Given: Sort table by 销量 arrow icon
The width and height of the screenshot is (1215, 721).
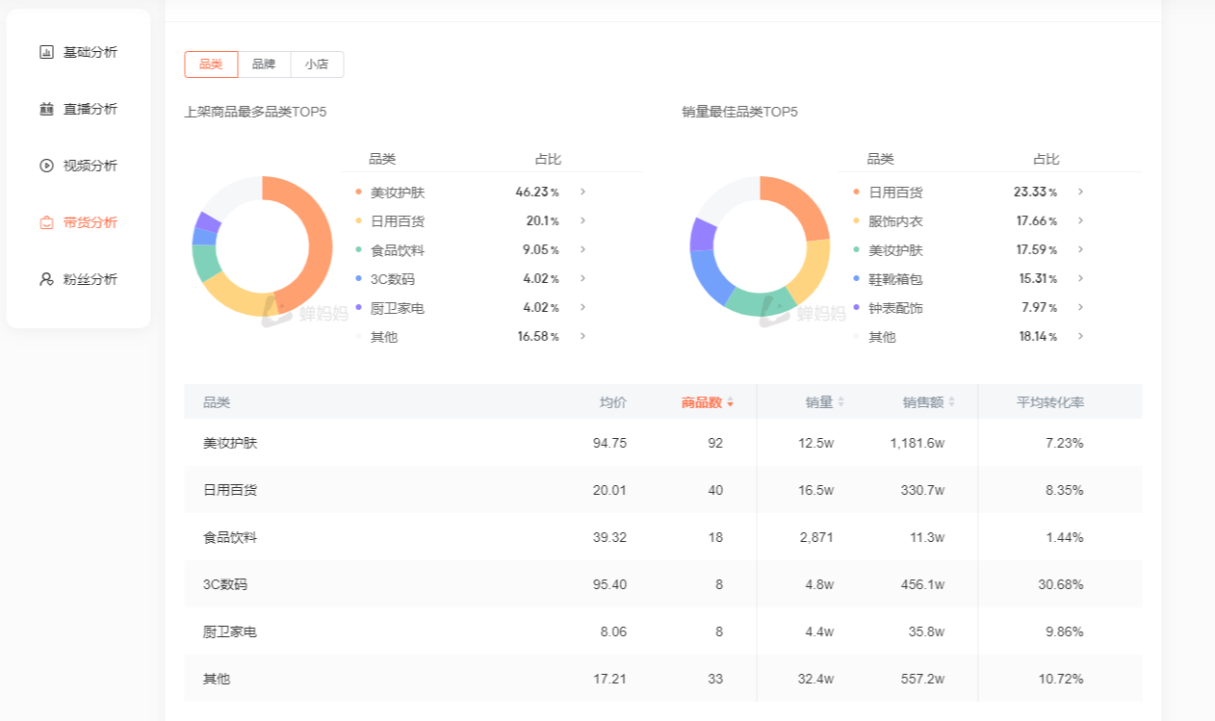Looking at the screenshot, I should pos(840,402).
